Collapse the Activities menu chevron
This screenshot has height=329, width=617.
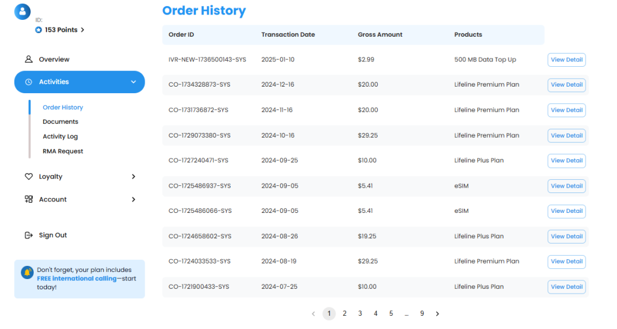[133, 82]
